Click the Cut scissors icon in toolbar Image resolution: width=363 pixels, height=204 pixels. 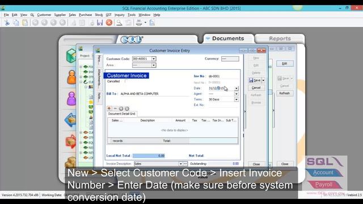pos(7,23)
